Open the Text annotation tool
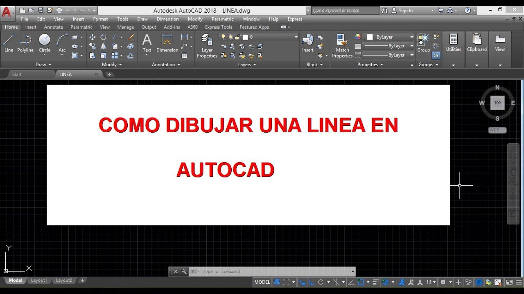 147,43
